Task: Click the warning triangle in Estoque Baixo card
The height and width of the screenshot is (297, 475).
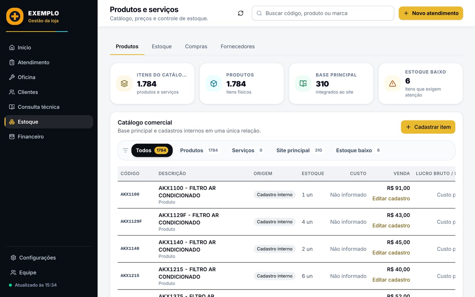Action: pos(393,83)
